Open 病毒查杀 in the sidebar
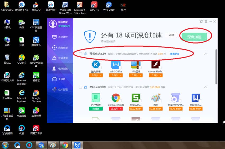 click(x=60, y=47)
